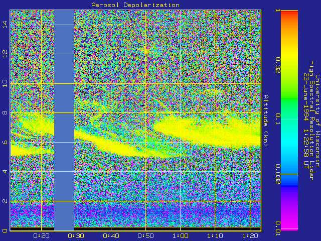
Task: Click the 'University of Wisconsin' text
Action: 317,120
